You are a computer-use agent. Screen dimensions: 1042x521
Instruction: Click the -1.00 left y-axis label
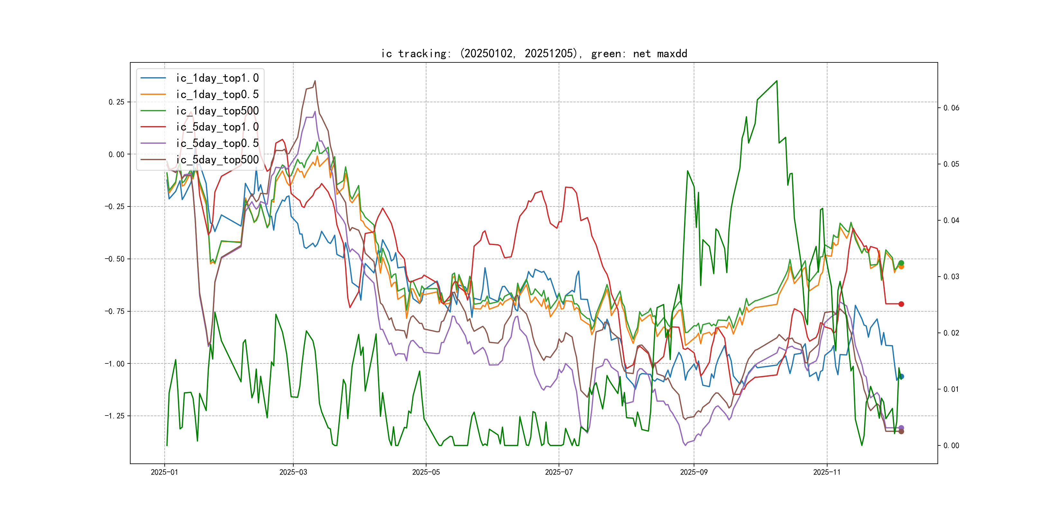tap(114, 364)
